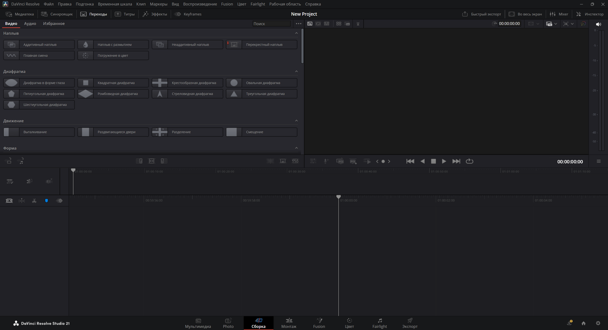608x330 pixels.
Task: Go to previous marker using left chevron
Action: pyautogui.click(x=377, y=161)
